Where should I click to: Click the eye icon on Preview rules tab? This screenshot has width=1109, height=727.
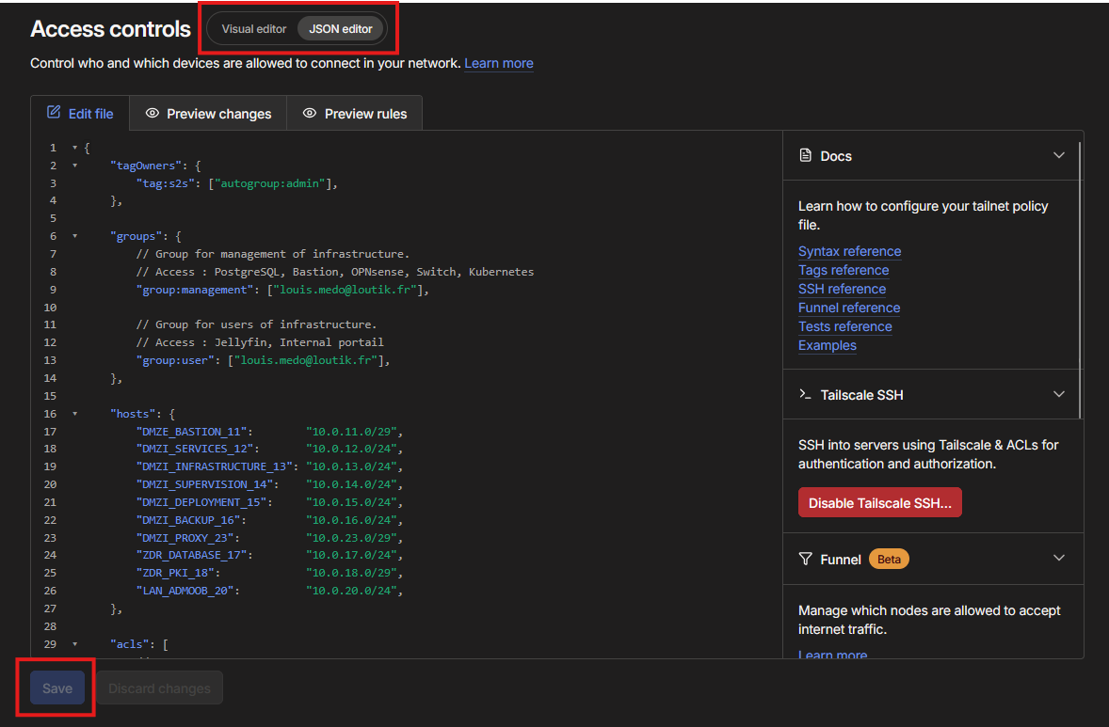(x=309, y=113)
